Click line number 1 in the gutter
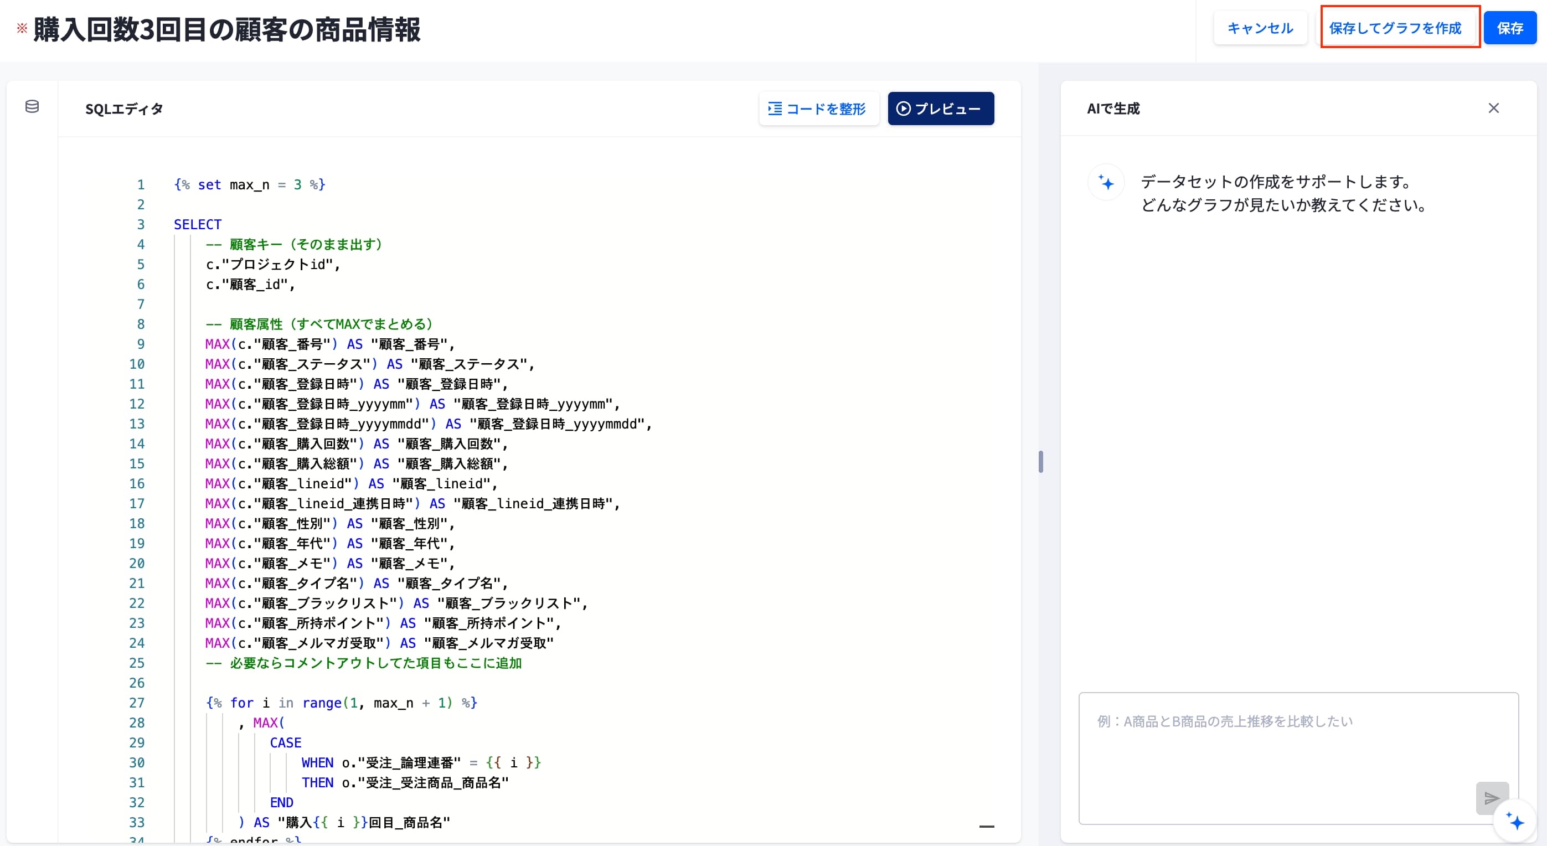Screen dimensions: 1547x846 (141, 185)
